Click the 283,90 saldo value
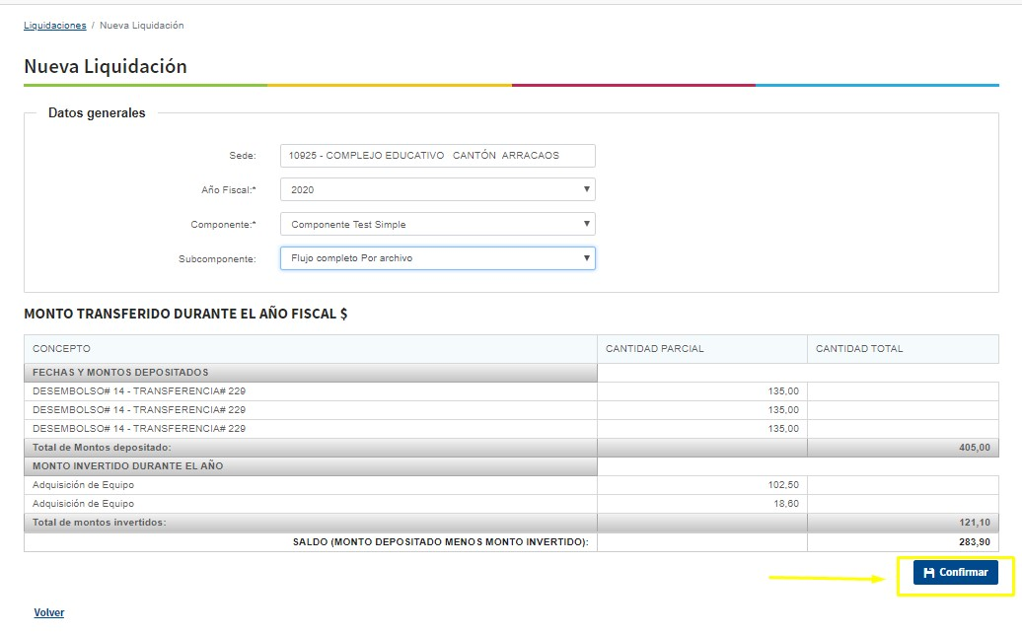The width and height of the screenshot is (1022, 635). (974, 542)
